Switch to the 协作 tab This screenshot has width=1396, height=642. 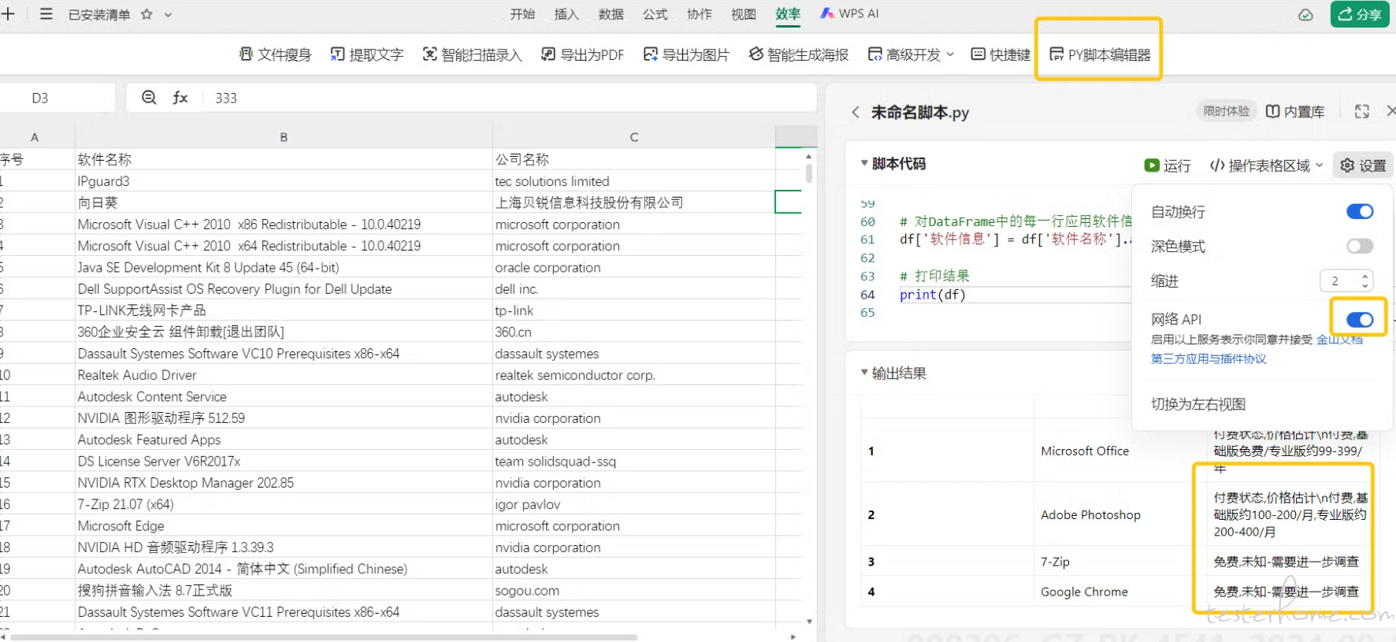[x=699, y=14]
